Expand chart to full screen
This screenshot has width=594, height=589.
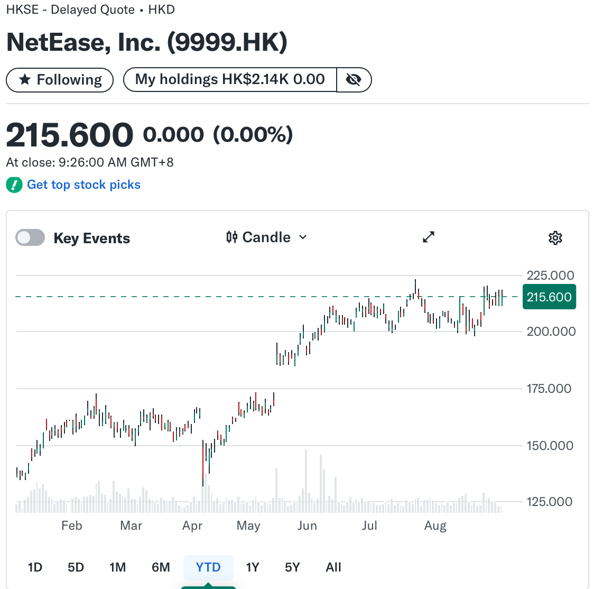pos(429,237)
